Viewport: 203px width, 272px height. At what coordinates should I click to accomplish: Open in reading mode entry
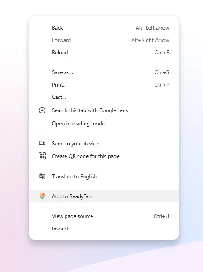104,124
